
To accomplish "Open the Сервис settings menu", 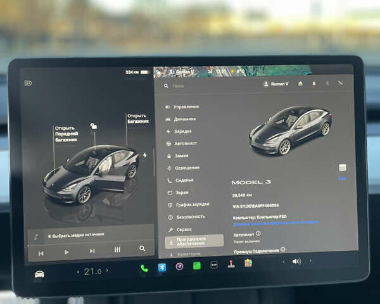I will click(180, 229).
